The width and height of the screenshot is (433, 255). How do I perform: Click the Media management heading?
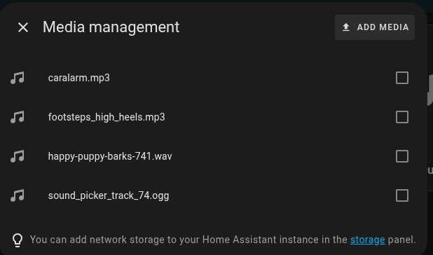pyautogui.click(x=111, y=27)
